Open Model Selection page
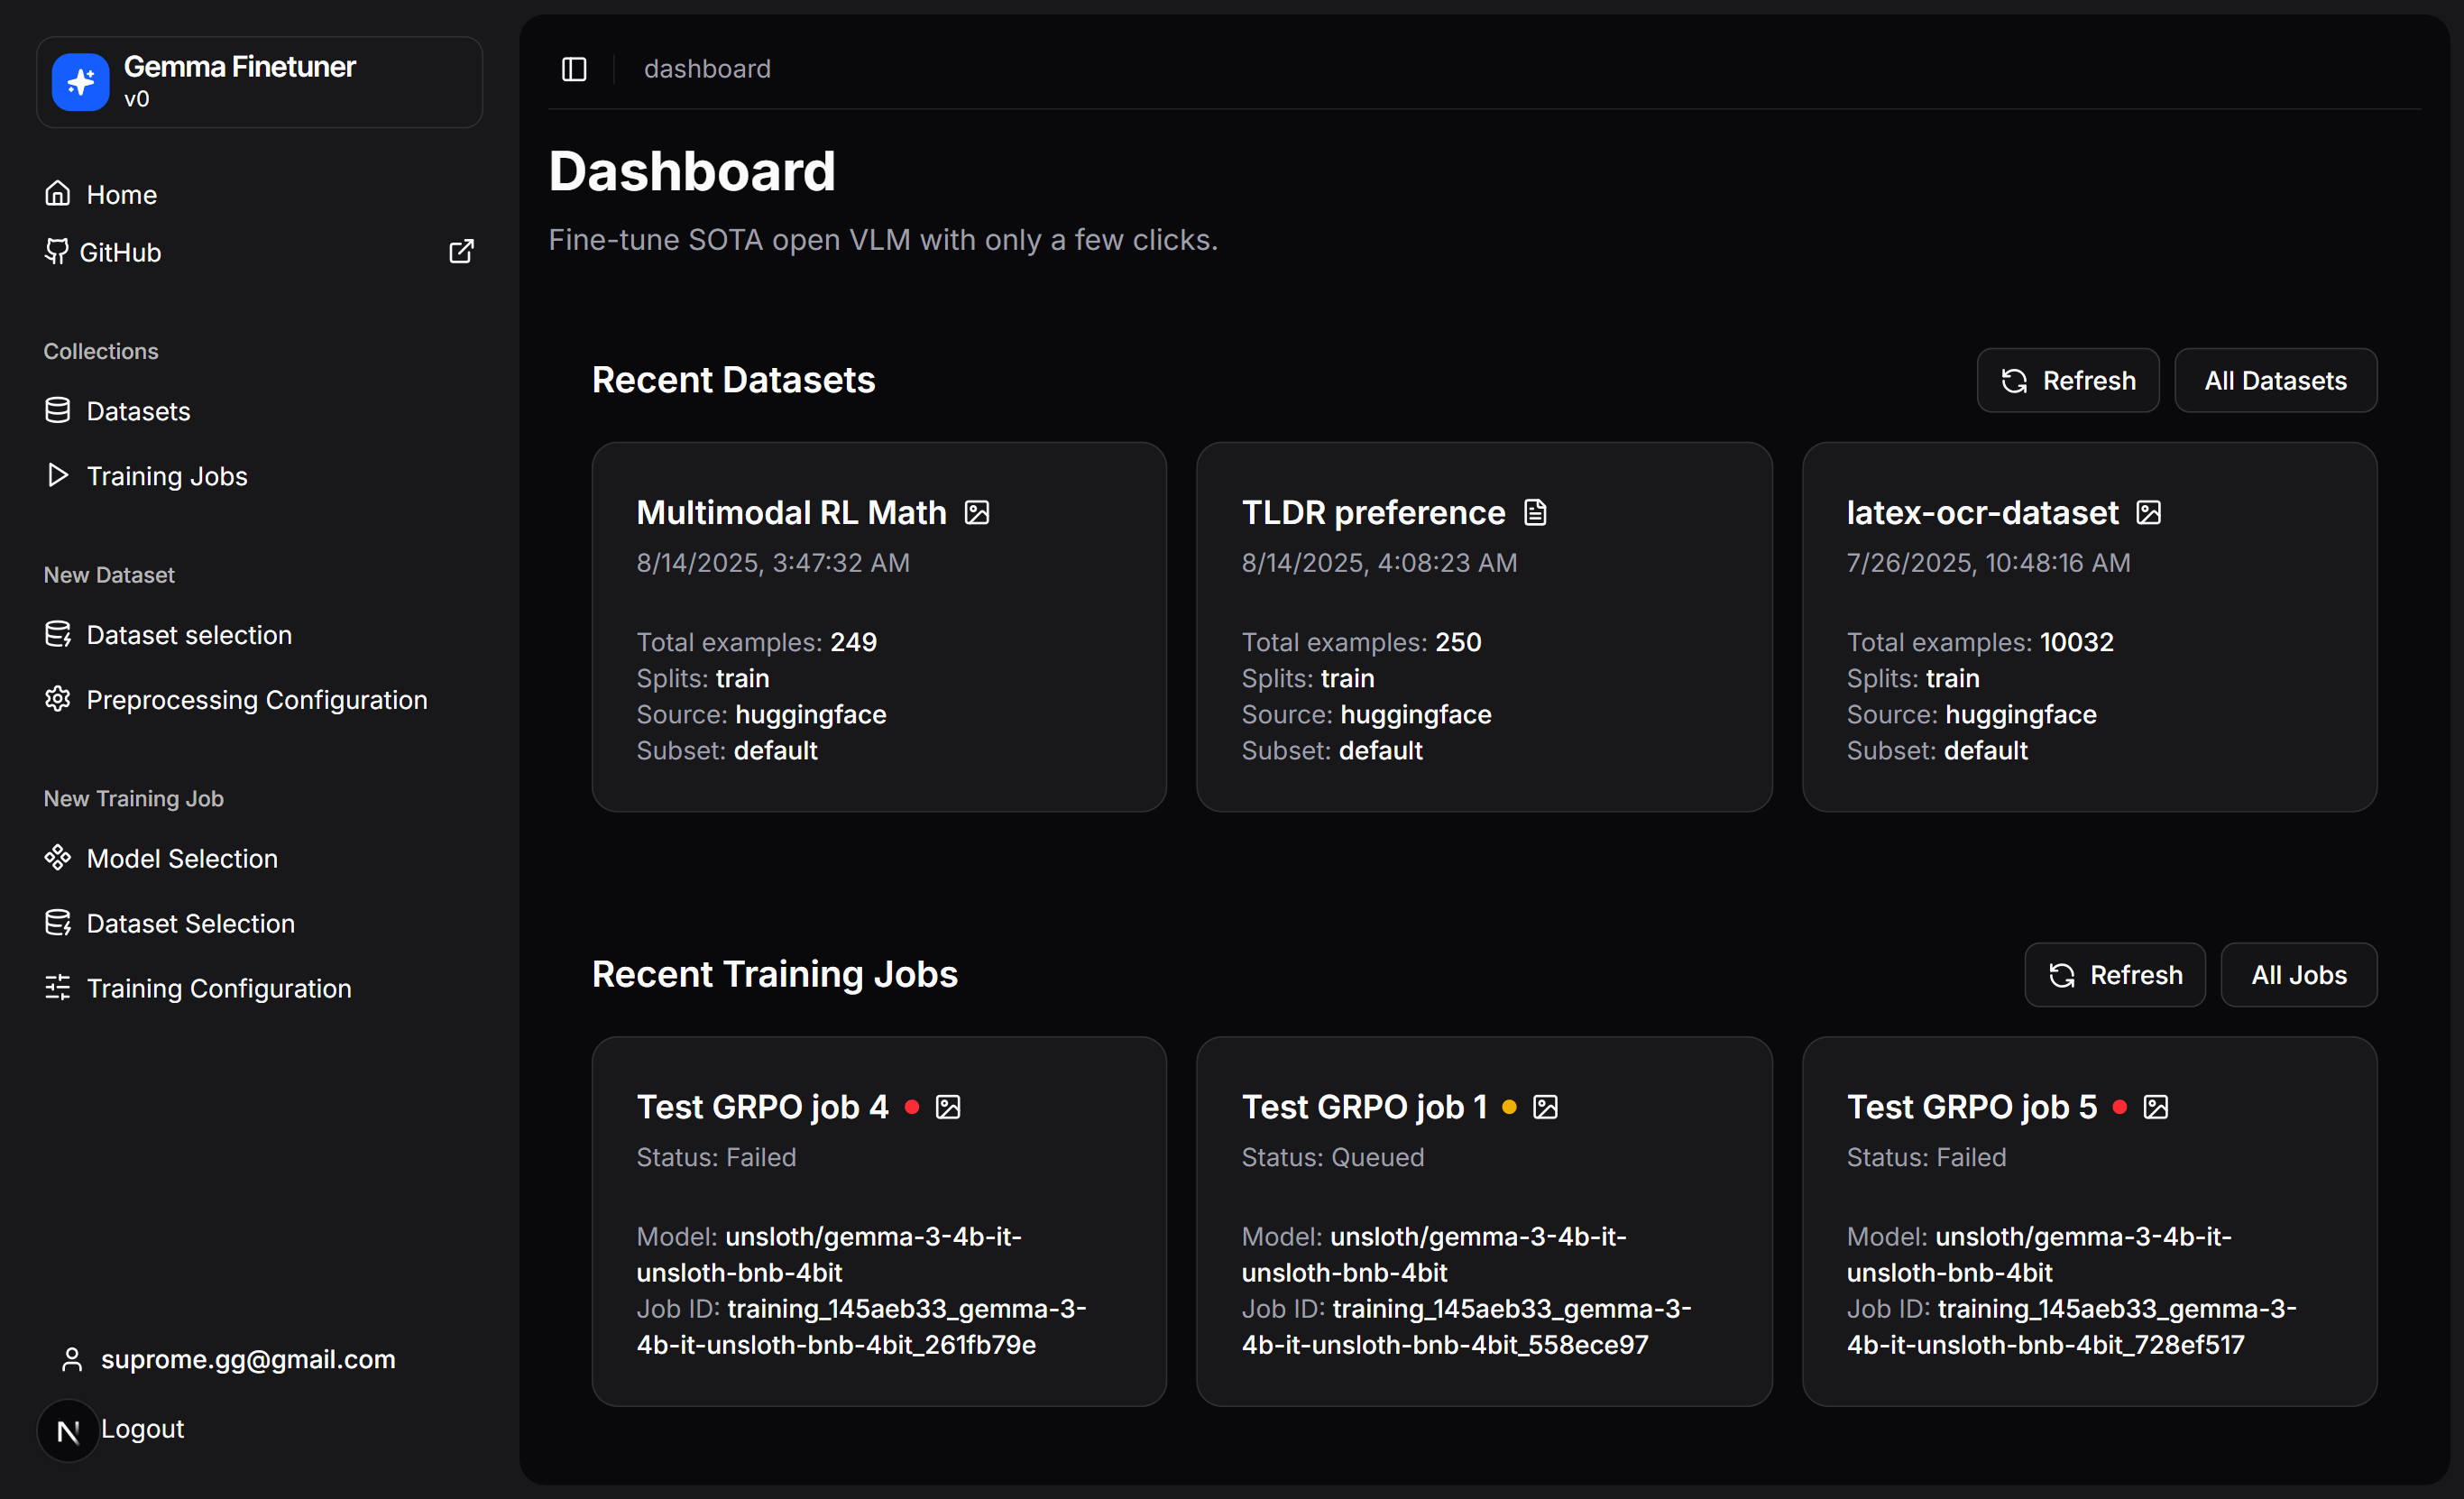This screenshot has width=2464, height=1499. click(182, 859)
